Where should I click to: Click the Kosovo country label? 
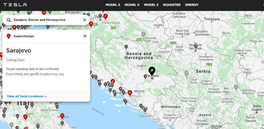click(205, 115)
